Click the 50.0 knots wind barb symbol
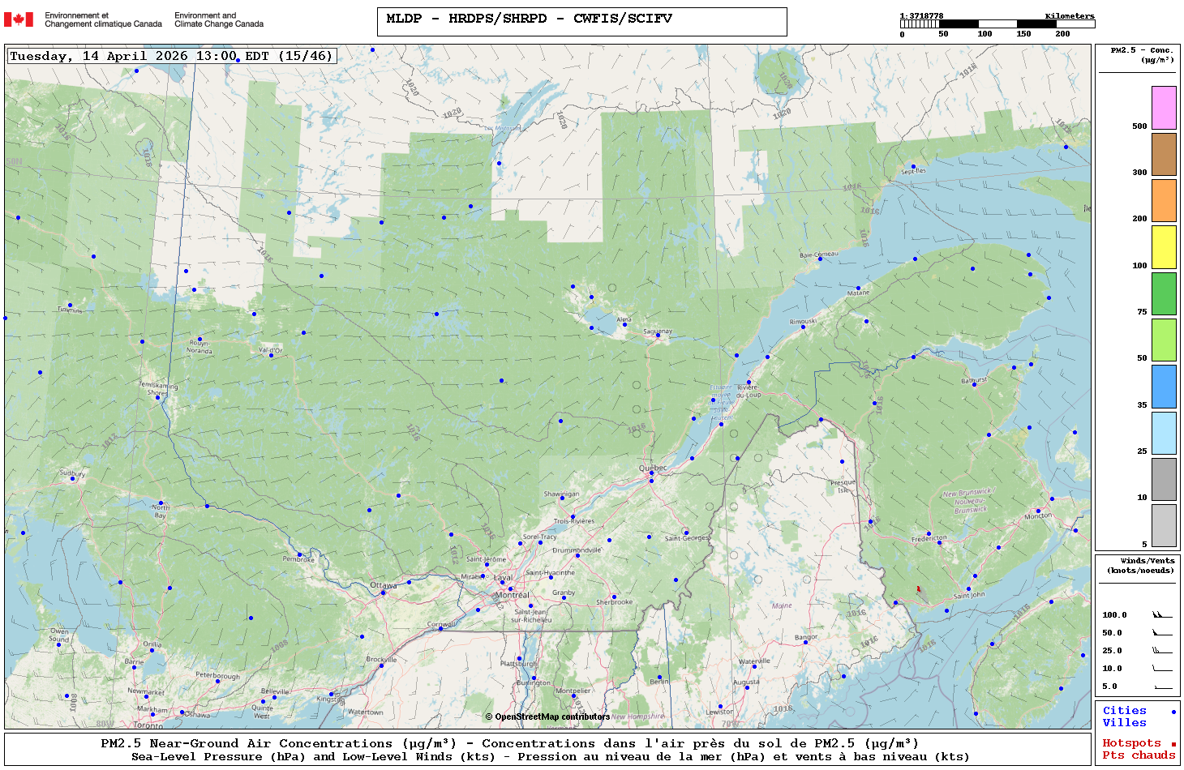The width and height of the screenshot is (1184, 770). point(1162,633)
